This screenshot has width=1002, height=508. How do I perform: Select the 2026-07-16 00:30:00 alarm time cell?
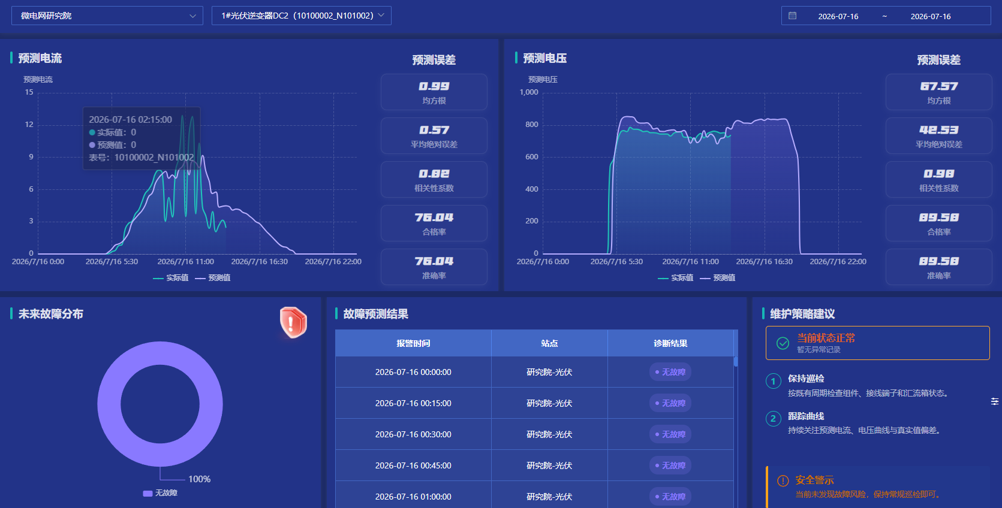(413, 434)
